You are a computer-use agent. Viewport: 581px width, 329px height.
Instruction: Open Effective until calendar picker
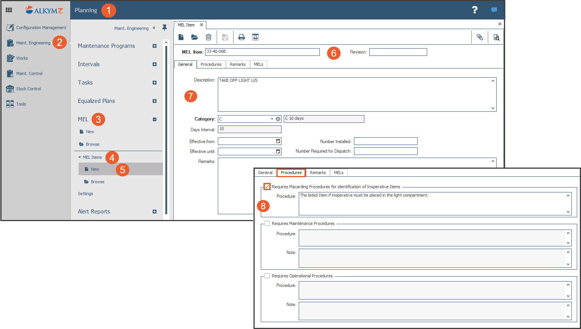click(278, 151)
